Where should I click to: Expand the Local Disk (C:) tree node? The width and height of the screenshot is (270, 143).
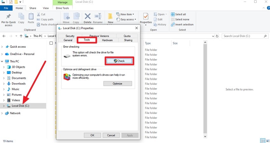coord(4,106)
